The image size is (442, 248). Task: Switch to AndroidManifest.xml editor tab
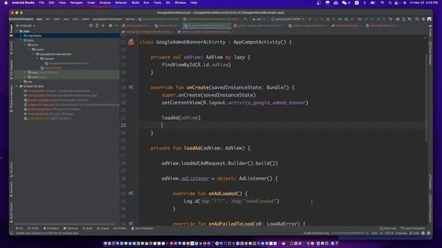381,25
